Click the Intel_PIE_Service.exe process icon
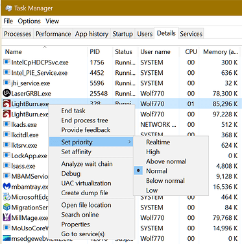Image resolution: width=242 pixels, height=244 pixels. pos(6,72)
